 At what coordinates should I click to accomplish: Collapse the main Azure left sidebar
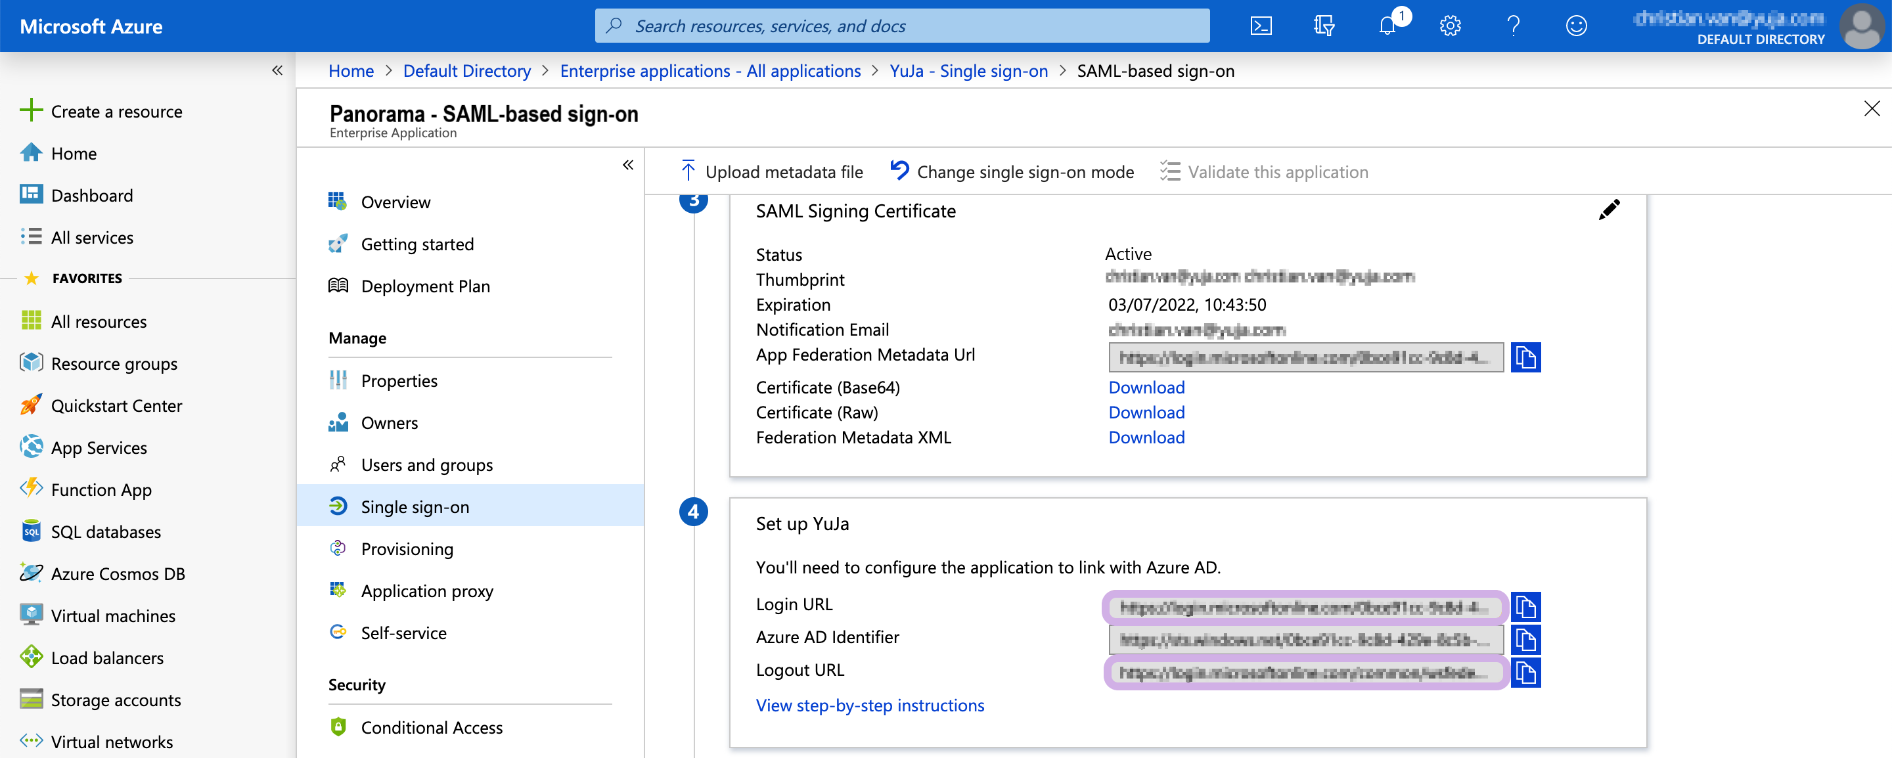(x=277, y=70)
